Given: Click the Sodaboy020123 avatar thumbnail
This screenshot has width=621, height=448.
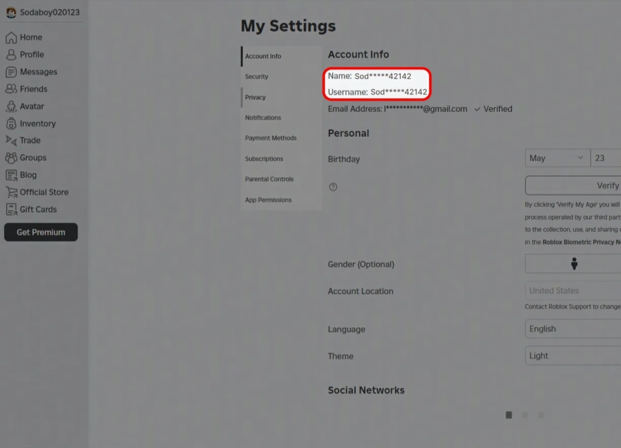Looking at the screenshot, I should click(11, 13).
